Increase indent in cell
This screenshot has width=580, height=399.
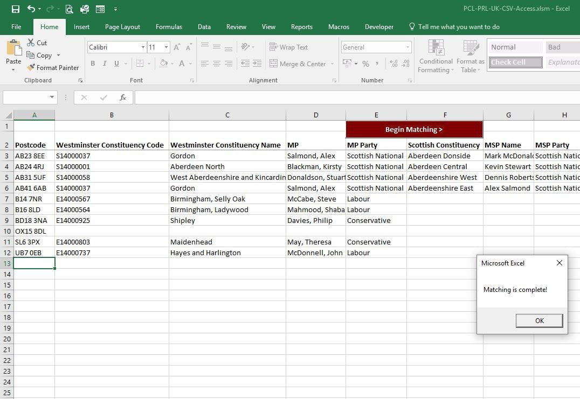pyautogui.click(x=257, y=64)
